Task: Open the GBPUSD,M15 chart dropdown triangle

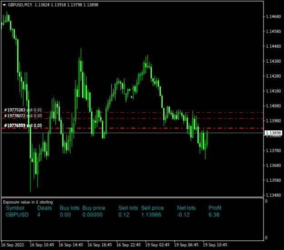Action: pos(5,5)
